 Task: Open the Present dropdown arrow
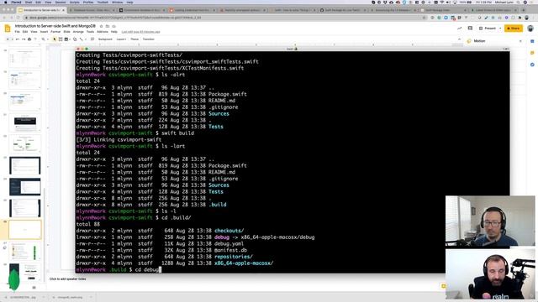[x=500, y=29]
